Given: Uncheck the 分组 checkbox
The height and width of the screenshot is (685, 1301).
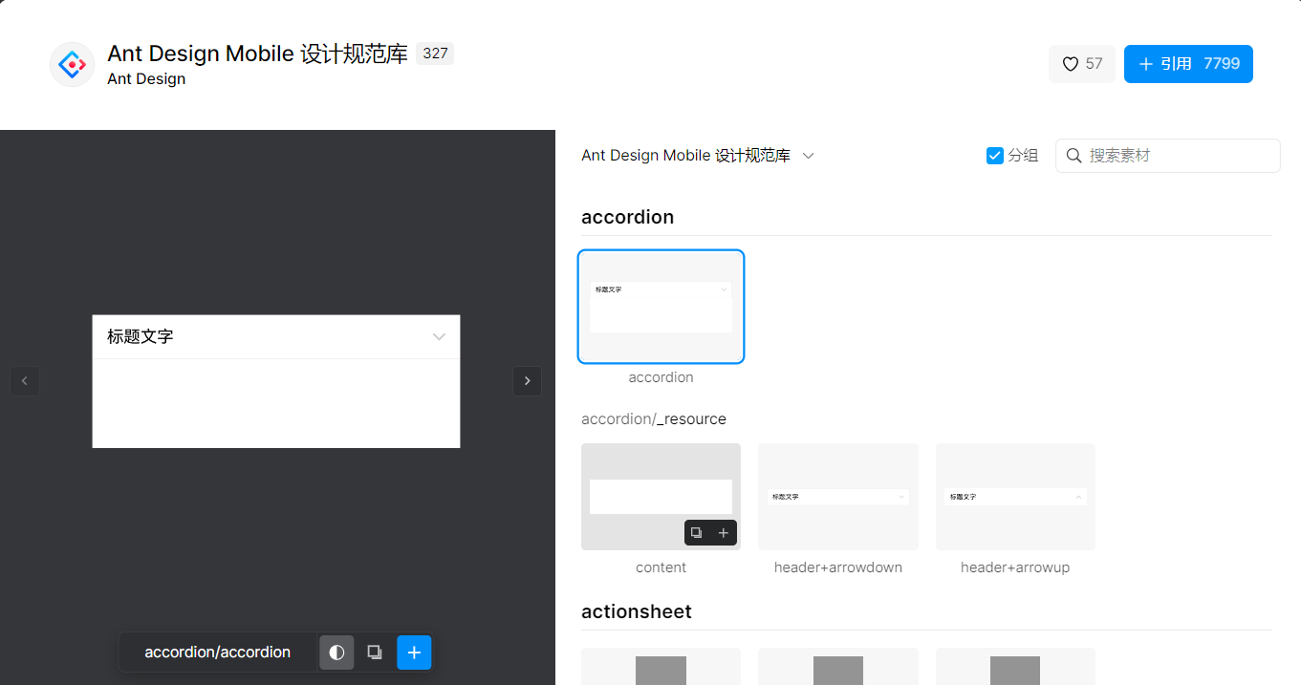Looking at the screenshot, I should pos(995,156).
